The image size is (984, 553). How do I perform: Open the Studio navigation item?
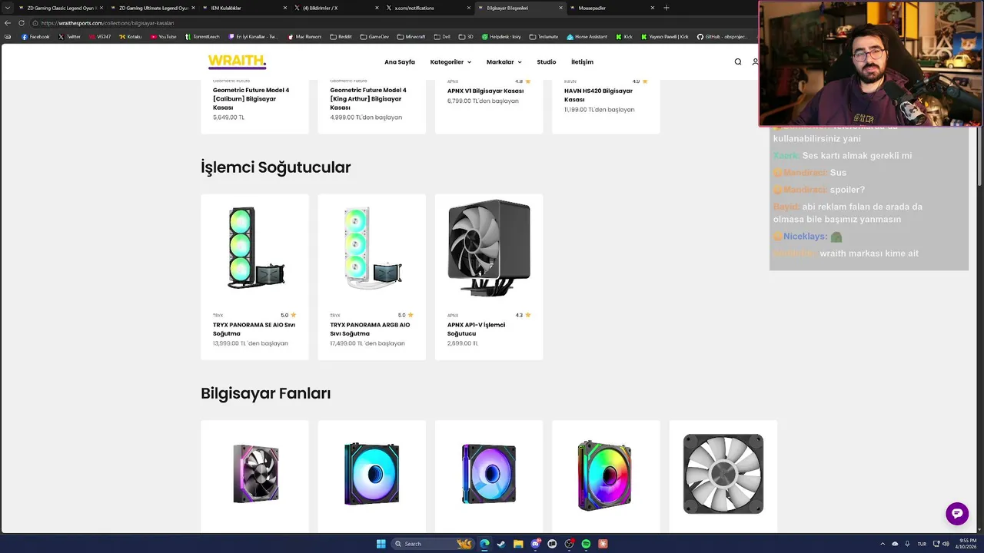pos(546,61)
